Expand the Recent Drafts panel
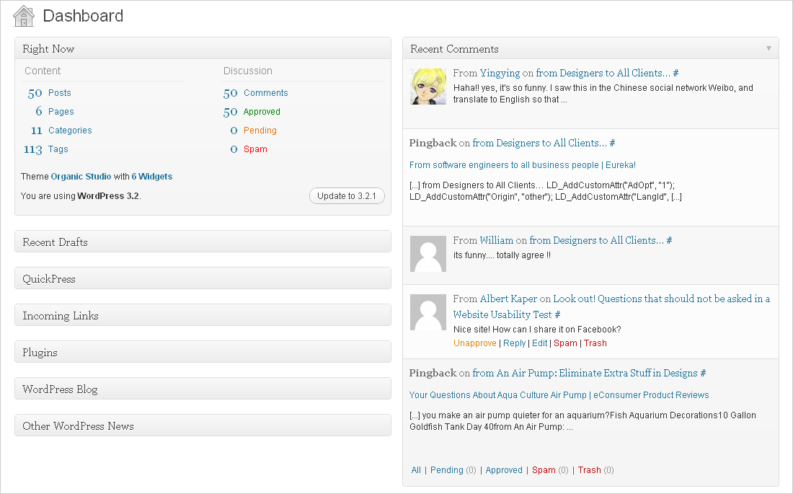793x494 pixels. (203, 242)
